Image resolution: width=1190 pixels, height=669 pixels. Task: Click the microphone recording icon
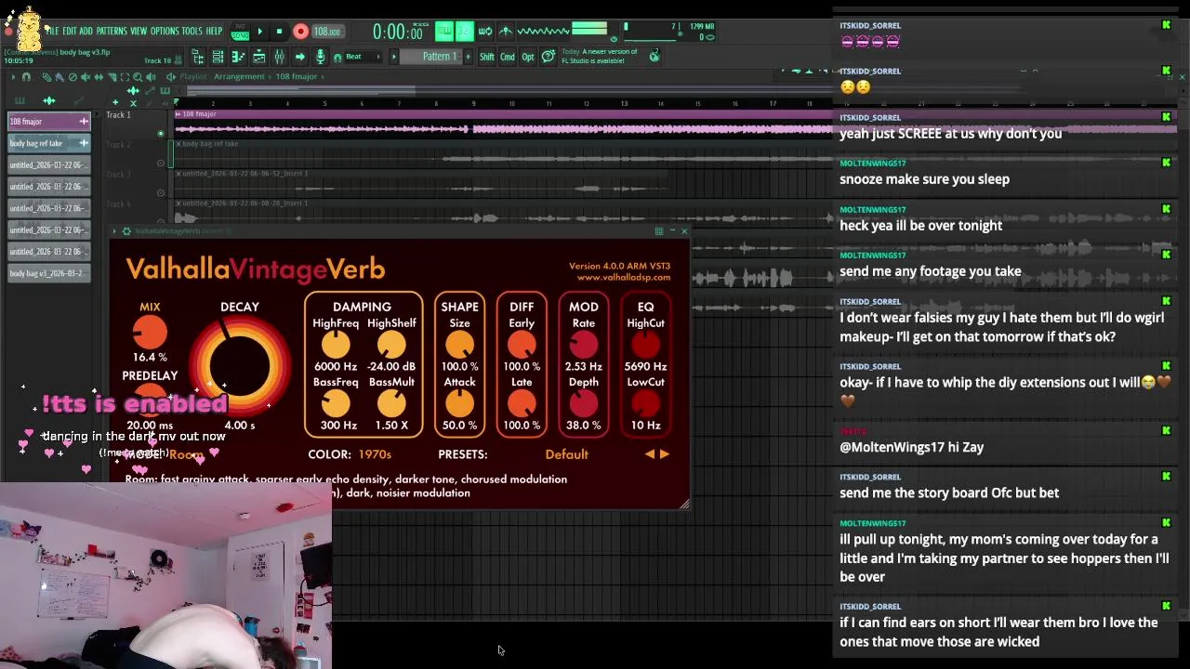click(x=320, y=57)
